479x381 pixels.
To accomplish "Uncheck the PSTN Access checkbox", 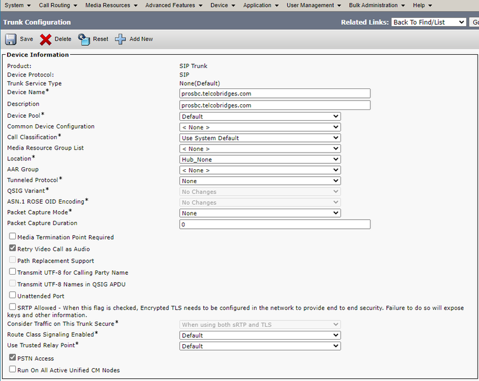I will pos(12,357).
